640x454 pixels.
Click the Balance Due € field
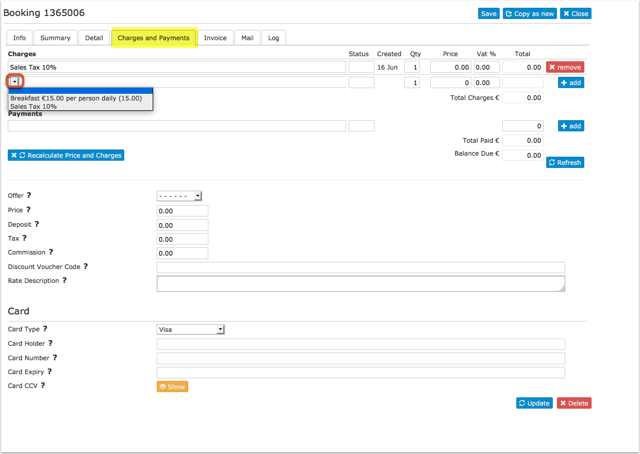(523, 155)
